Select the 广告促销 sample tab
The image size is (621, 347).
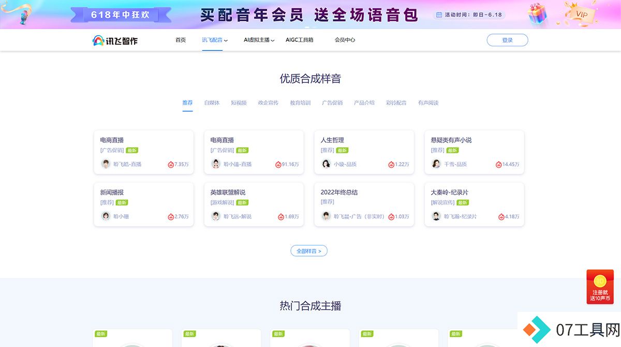tap(332, 103)
